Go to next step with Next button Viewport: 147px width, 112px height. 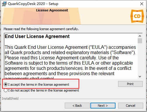[103, 106]
